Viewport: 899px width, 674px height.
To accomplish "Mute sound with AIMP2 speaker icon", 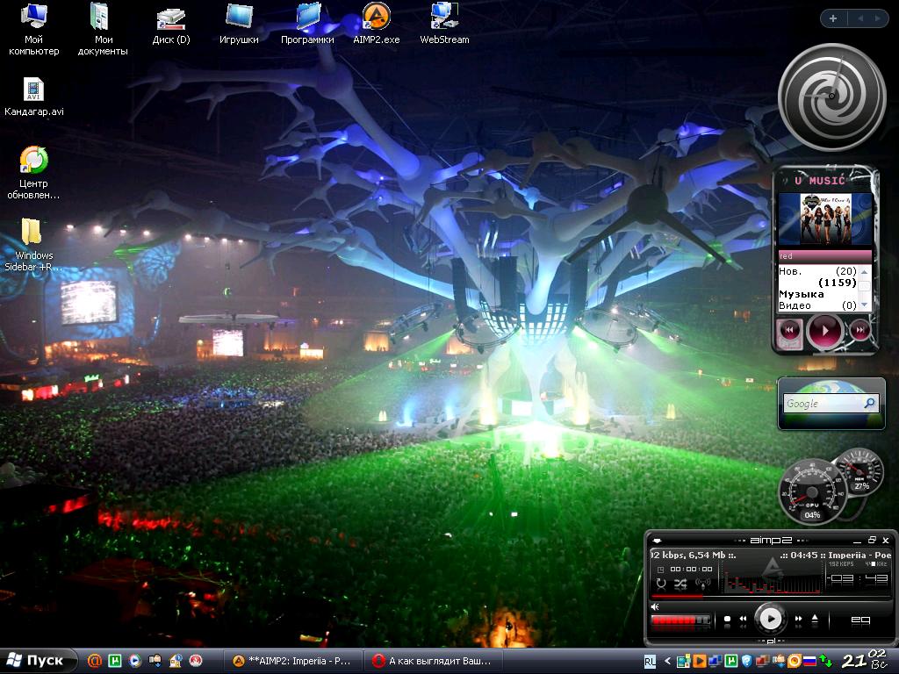I will click(655, 606).
